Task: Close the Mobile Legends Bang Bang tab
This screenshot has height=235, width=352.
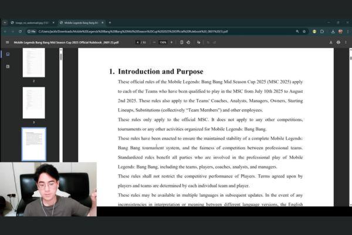Action: pyautogui.click(x=102, y=23)
